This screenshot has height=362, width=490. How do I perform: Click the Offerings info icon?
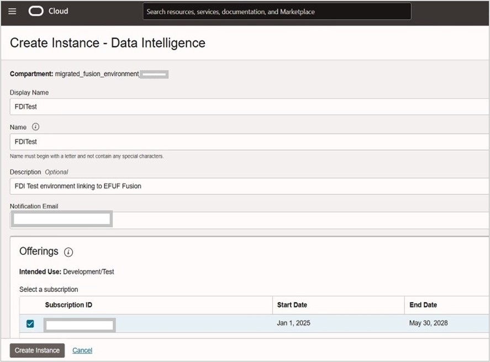tap(69, 252)
